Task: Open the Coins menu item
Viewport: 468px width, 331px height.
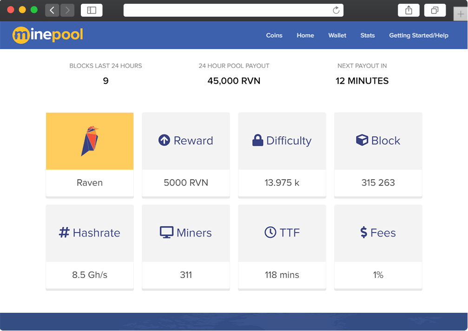Action: pos(274,35)
